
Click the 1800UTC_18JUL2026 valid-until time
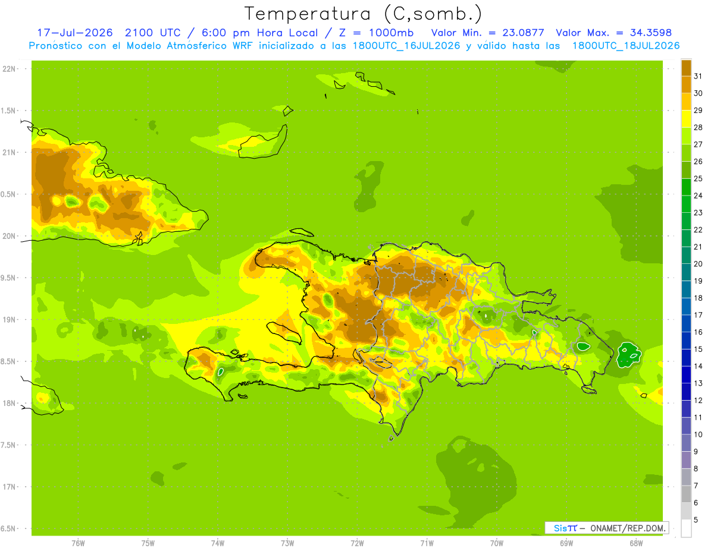tap(626, 46)
